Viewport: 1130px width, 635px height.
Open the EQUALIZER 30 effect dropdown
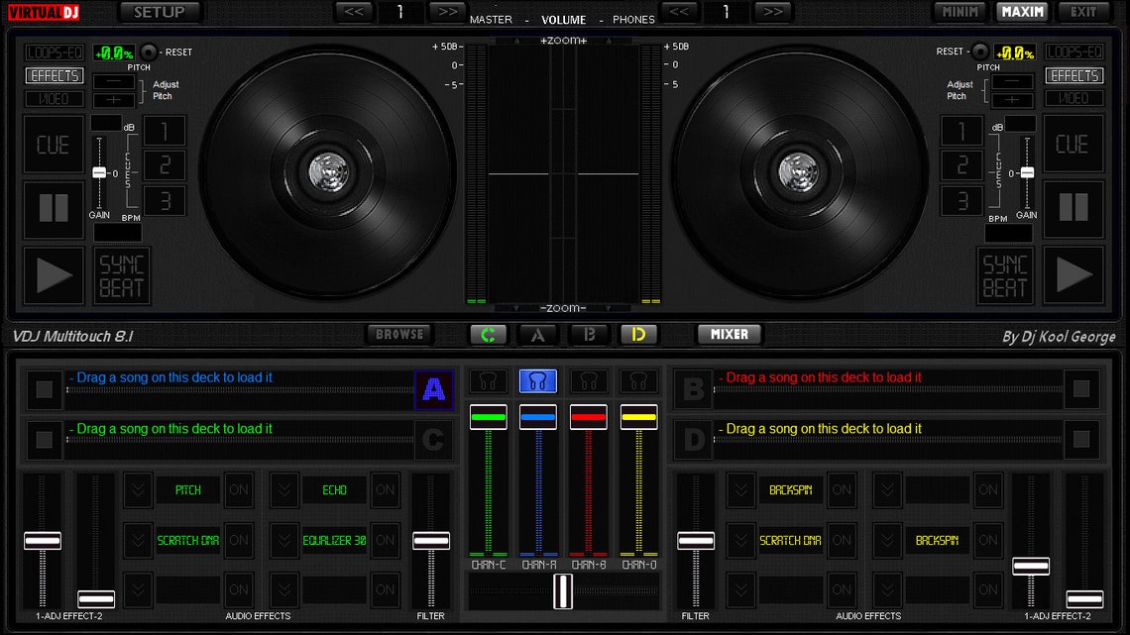tap(284, 540)
